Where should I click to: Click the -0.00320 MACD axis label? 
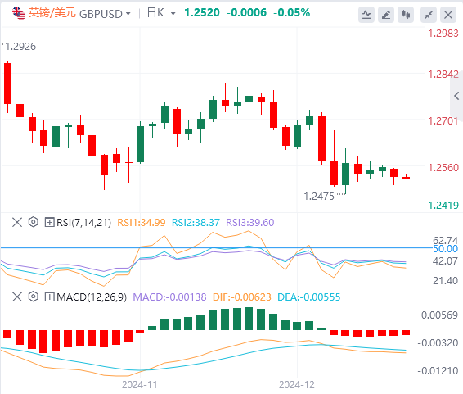pos(438,343)
